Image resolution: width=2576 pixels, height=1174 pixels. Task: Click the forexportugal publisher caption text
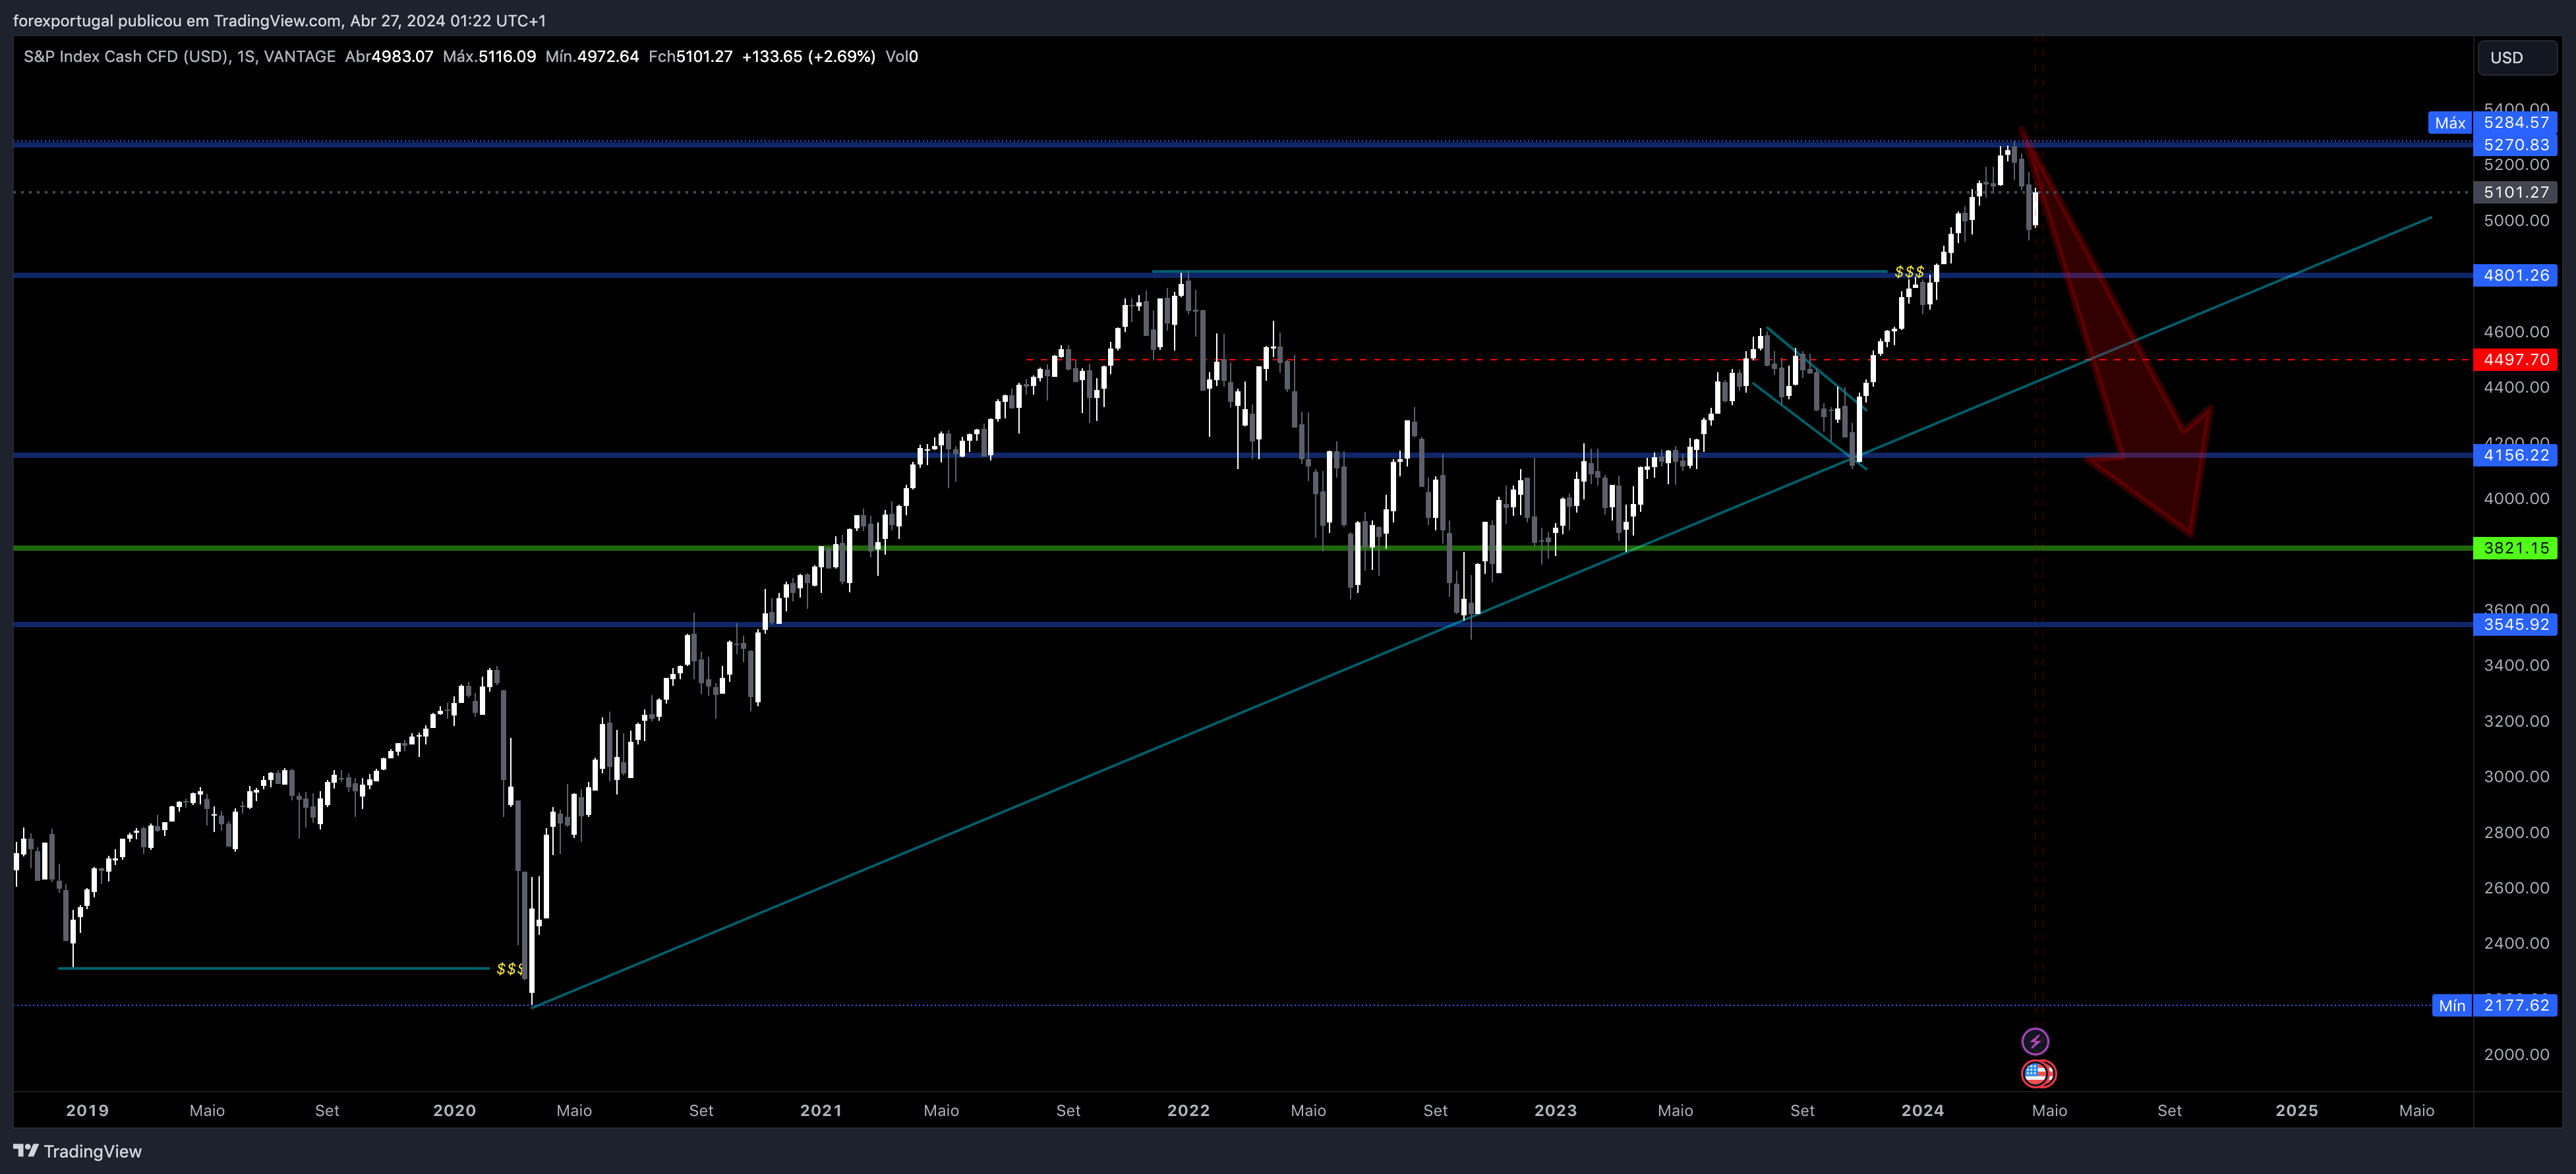tap(279, 20)
